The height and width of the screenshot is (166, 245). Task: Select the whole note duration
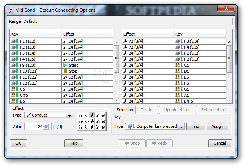80,115
